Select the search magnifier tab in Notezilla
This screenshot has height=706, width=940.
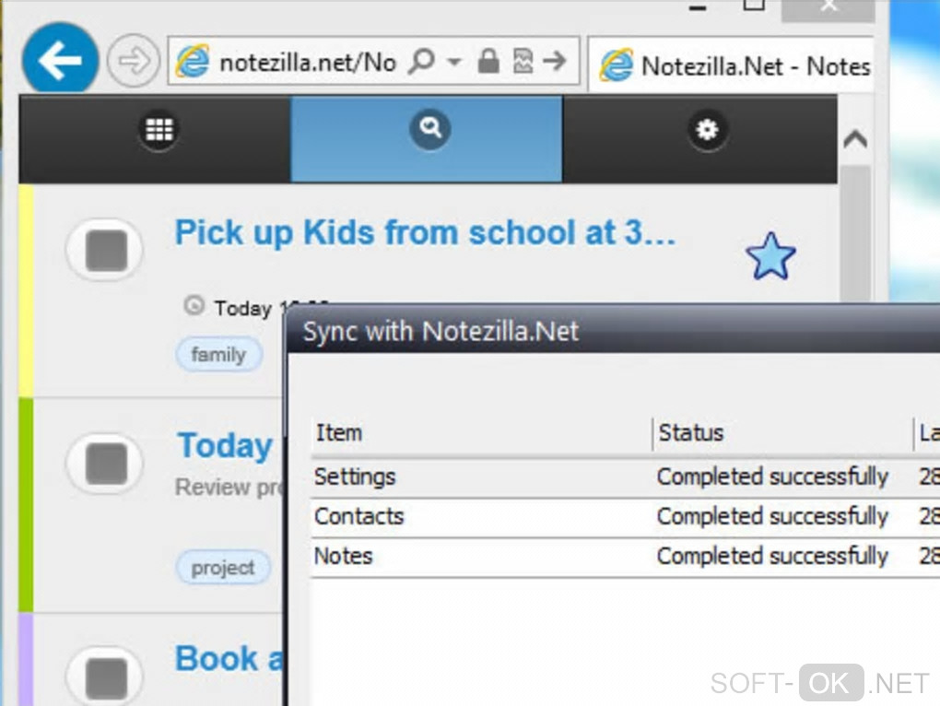pos(429,128)
